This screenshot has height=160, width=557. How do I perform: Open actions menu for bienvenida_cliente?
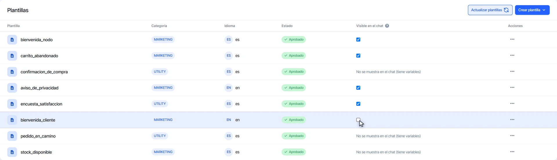[512, 120]
